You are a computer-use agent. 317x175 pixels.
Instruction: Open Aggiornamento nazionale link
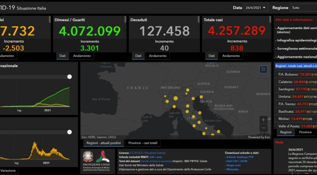(x=296, y=57)
